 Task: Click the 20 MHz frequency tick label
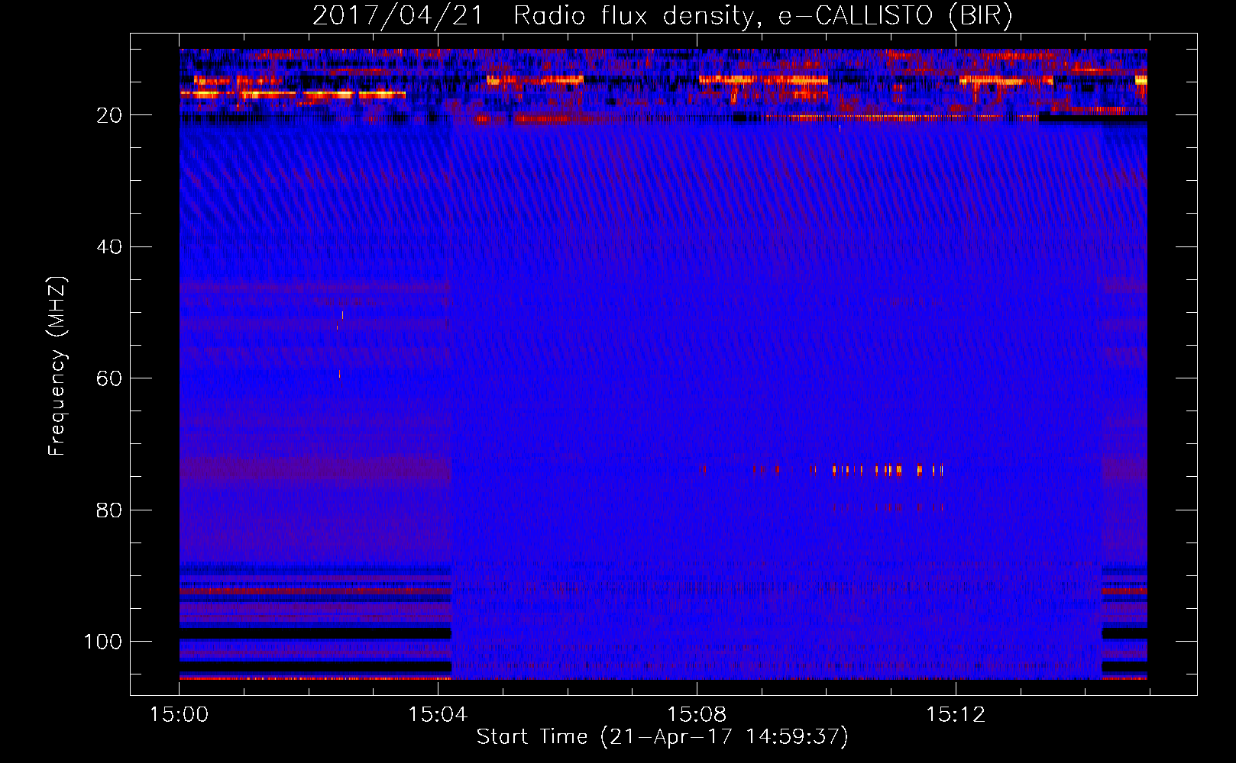109,115
